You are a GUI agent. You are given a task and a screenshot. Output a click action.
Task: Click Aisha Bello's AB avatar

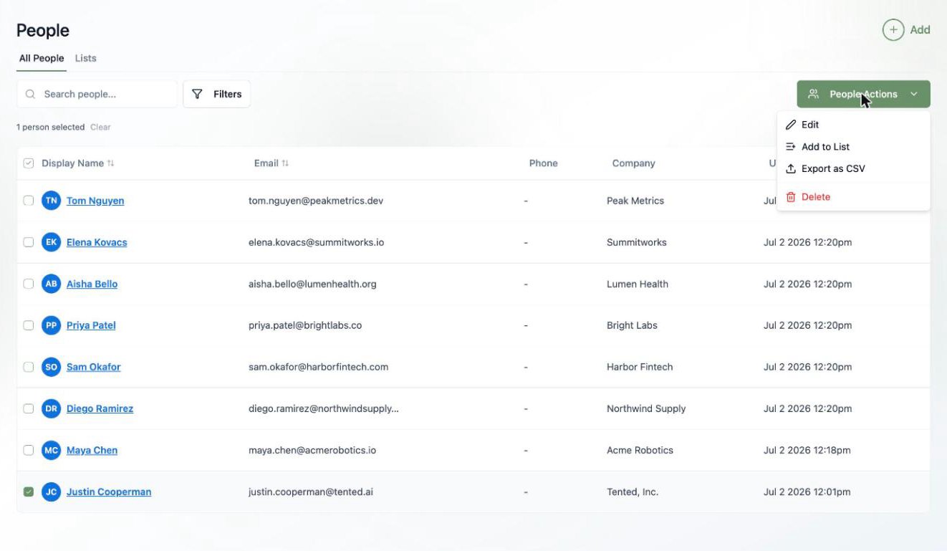pos(51,284)
